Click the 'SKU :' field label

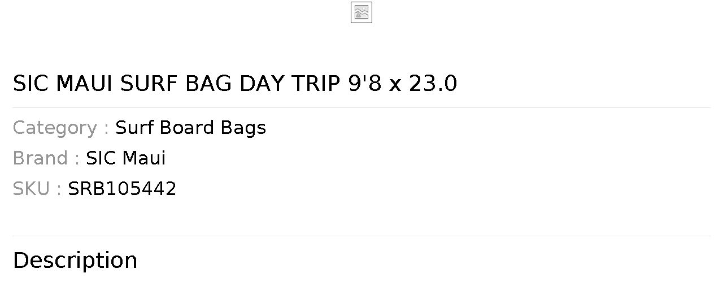(37, 189)
